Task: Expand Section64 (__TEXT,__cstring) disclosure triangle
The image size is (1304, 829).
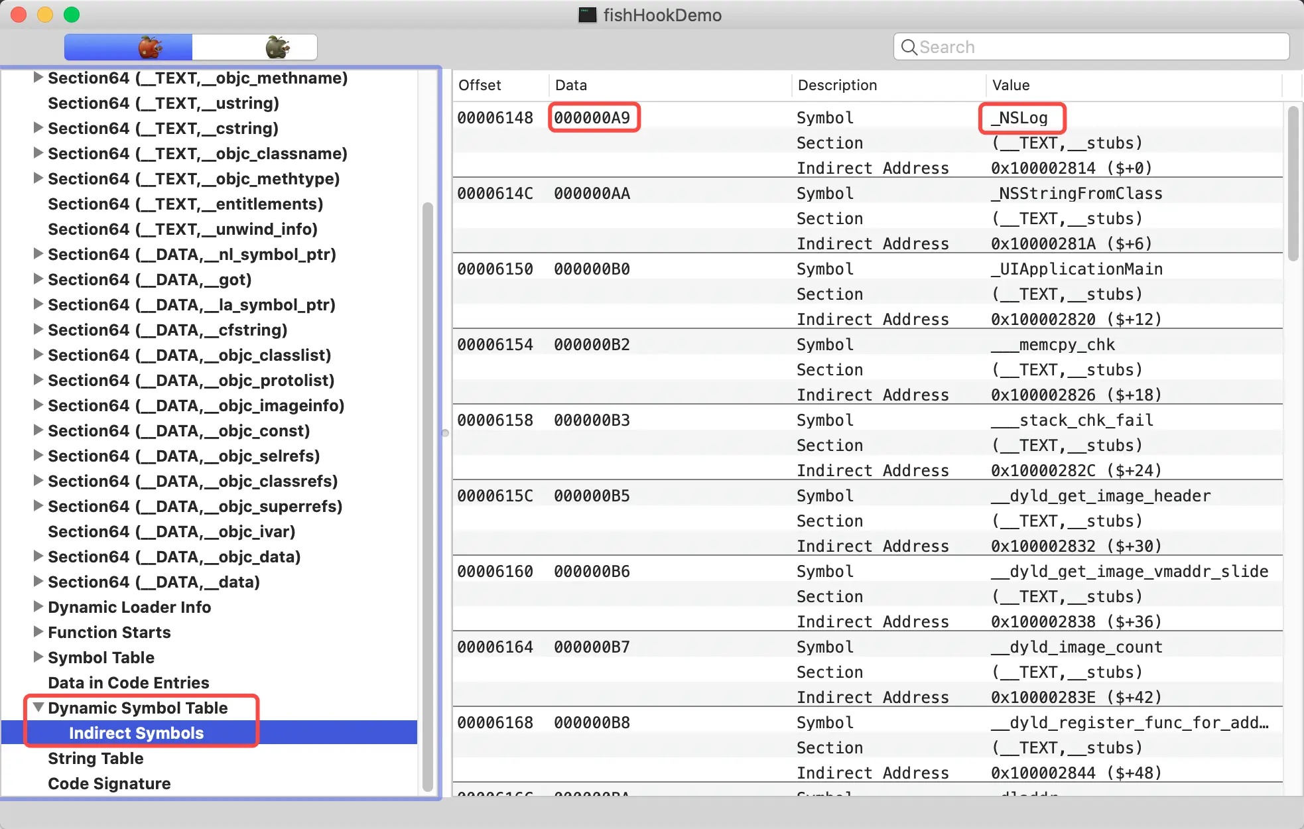Action: pyautogui.click(x=38, y=128)
